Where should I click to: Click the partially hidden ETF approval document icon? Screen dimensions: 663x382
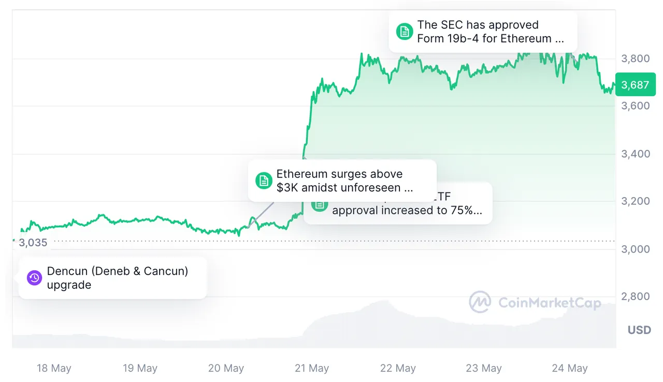tap(319, 205)
